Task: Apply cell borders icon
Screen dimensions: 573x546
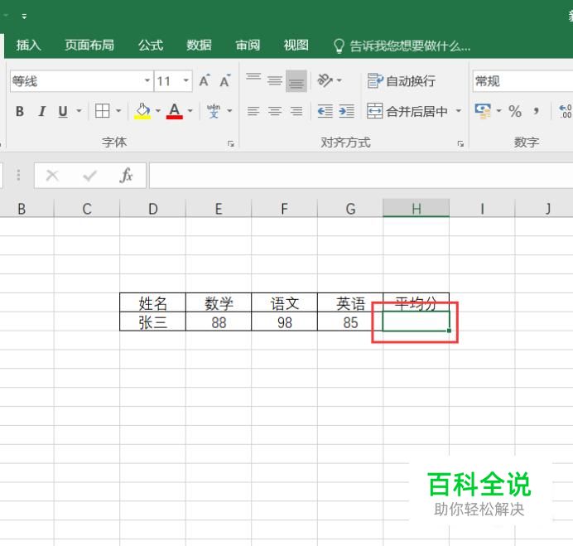Action: (x=103, y=111)
